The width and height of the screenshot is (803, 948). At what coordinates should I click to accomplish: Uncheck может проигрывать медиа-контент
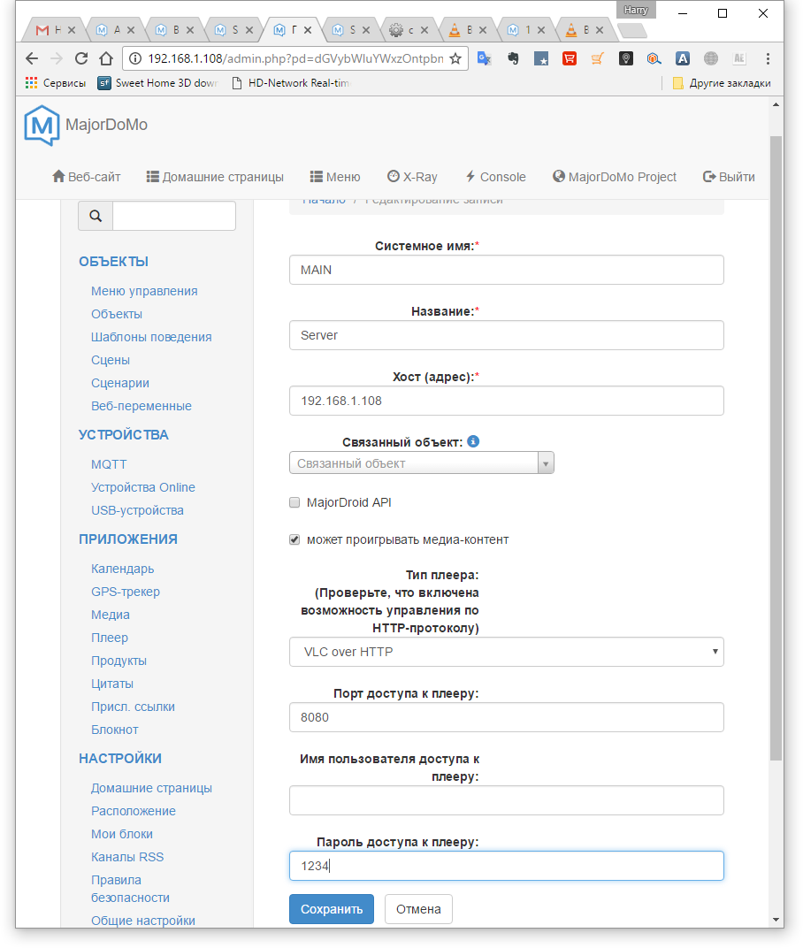(x=294, y=539)
